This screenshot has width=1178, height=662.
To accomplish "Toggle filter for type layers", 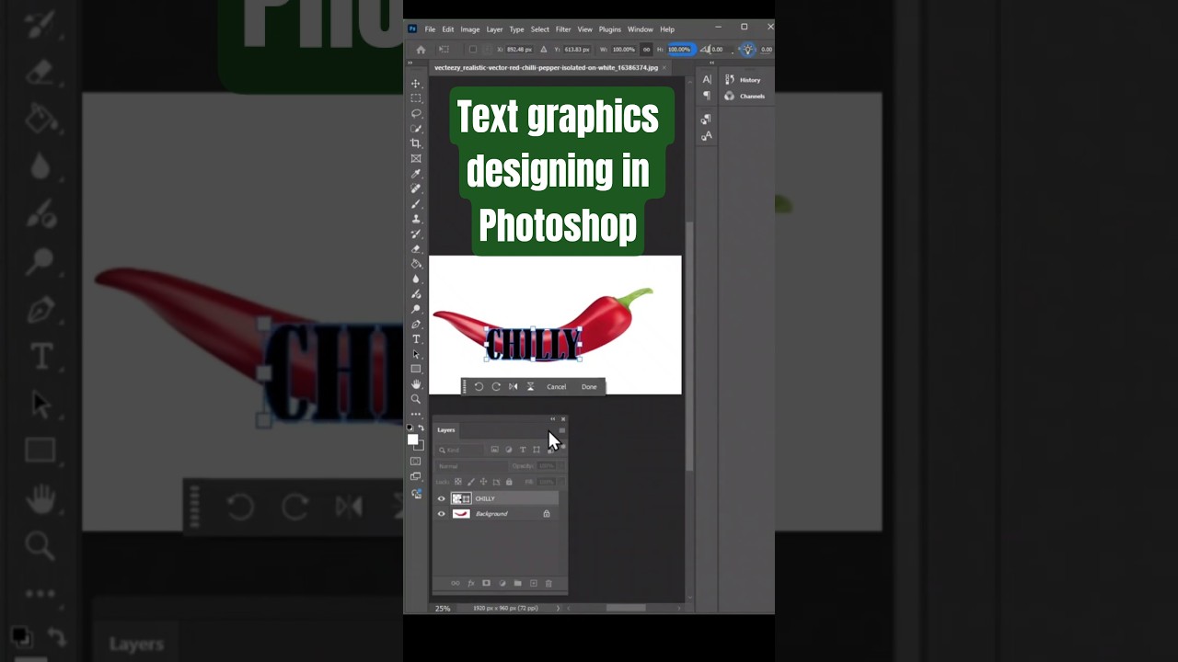I will [523, 450].
